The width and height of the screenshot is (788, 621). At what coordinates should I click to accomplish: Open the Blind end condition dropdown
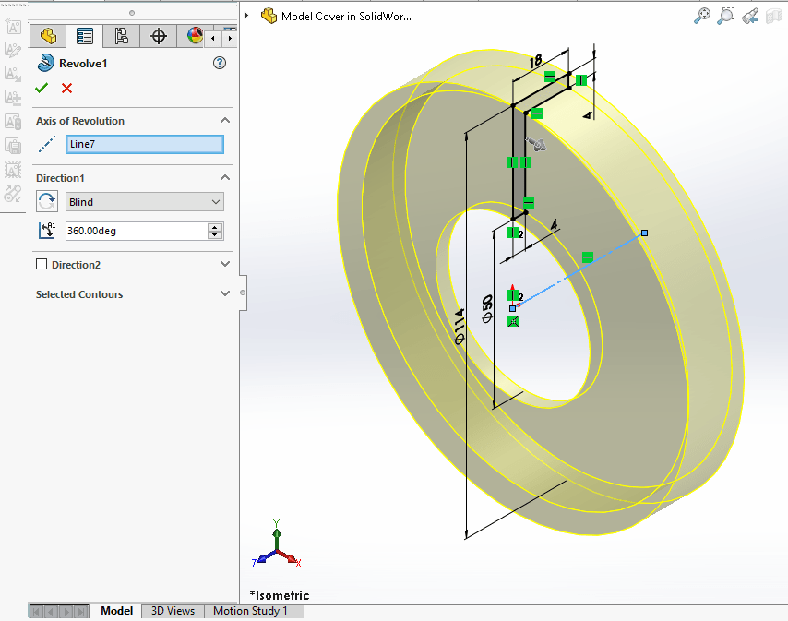[x=145, y=202]
